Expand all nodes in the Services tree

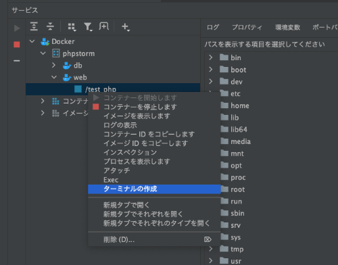[34, 26]
